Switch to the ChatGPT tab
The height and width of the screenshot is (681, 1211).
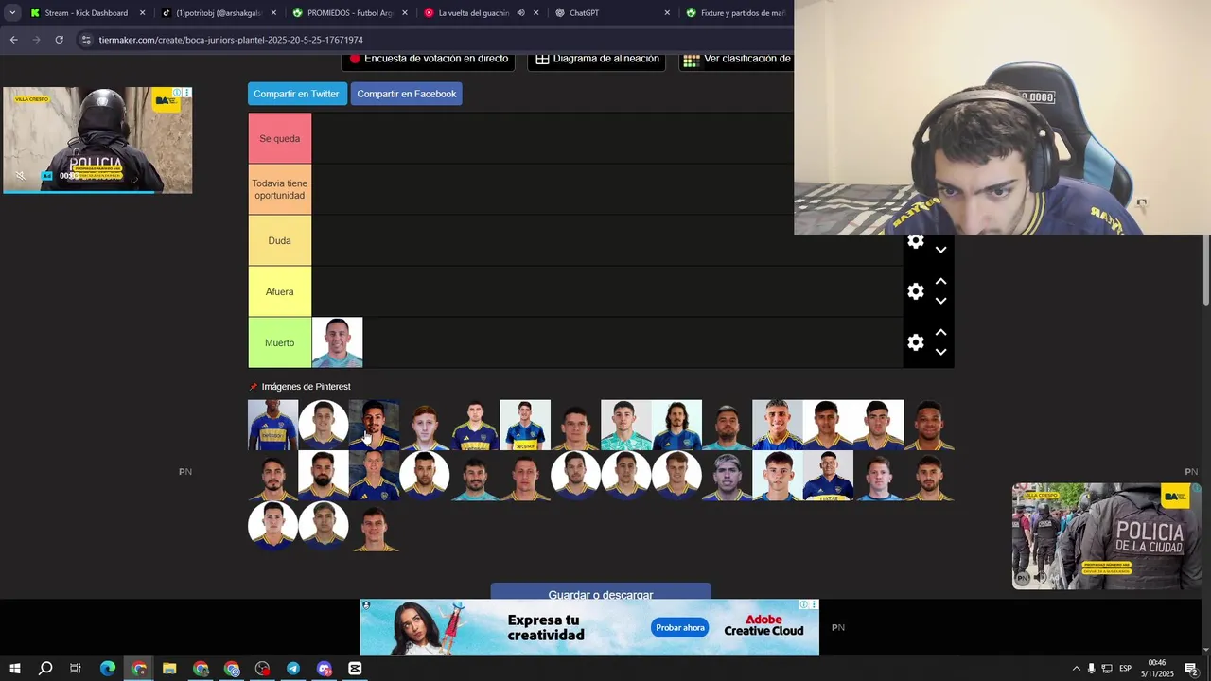[610, 13]
